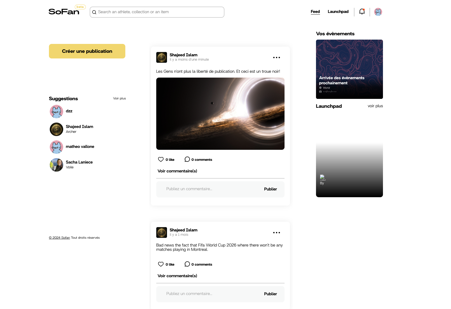Expand Voir commentaire(s) under Fifa post
Screen dimensions: 451x309
pyautogui.click(x=177, y=276)
